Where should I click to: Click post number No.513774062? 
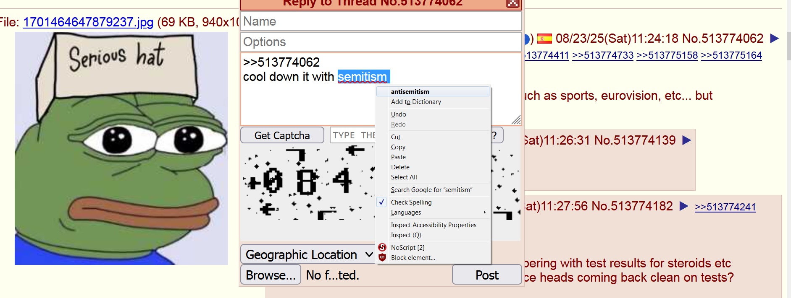(723, 39)
